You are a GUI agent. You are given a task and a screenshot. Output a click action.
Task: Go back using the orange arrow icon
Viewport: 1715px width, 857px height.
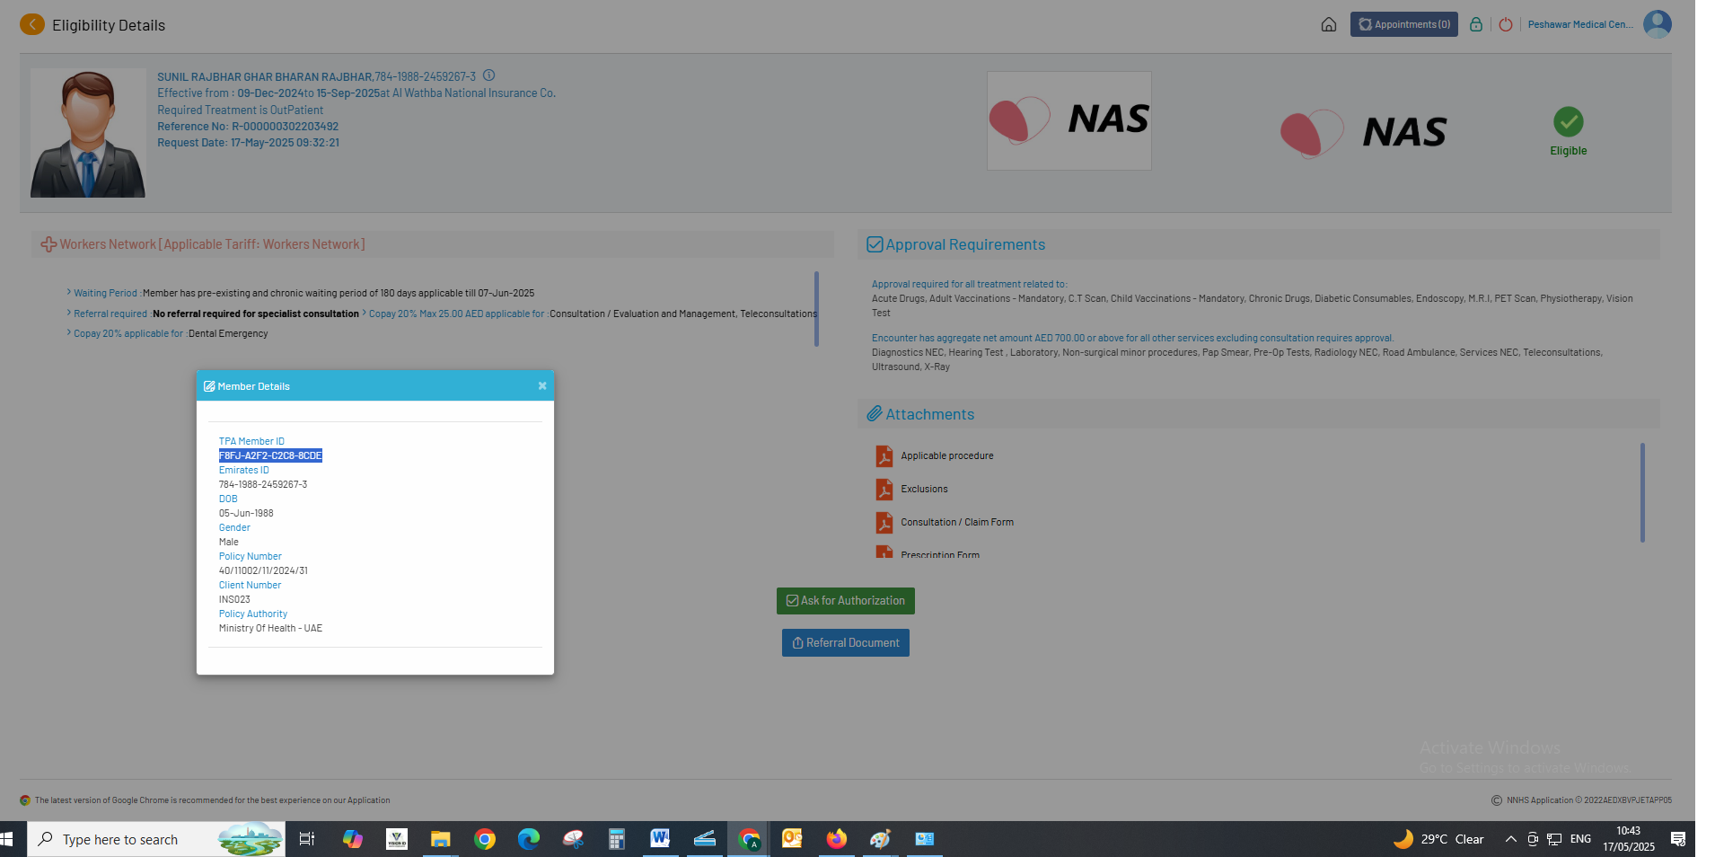(x=32, y=24)
